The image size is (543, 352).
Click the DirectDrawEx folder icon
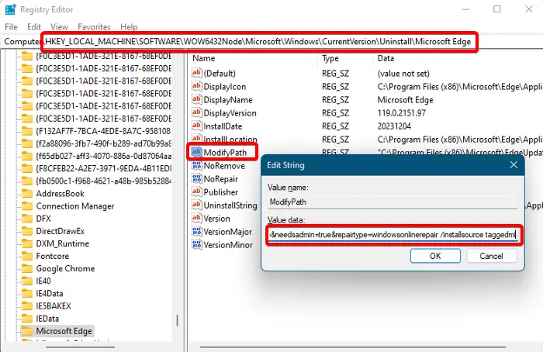point(26,231)
